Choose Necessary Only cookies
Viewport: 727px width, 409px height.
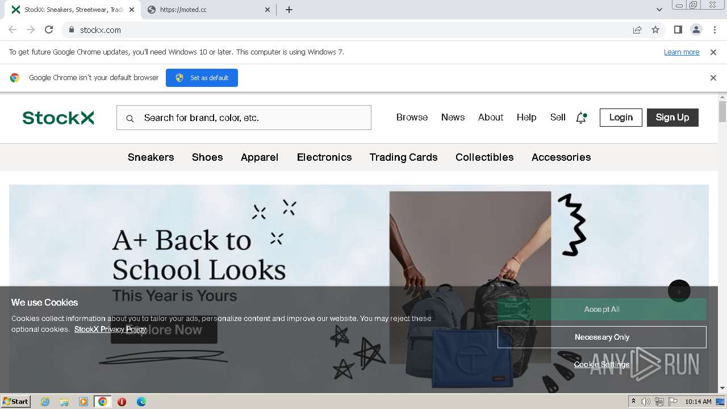coord(602,337)
